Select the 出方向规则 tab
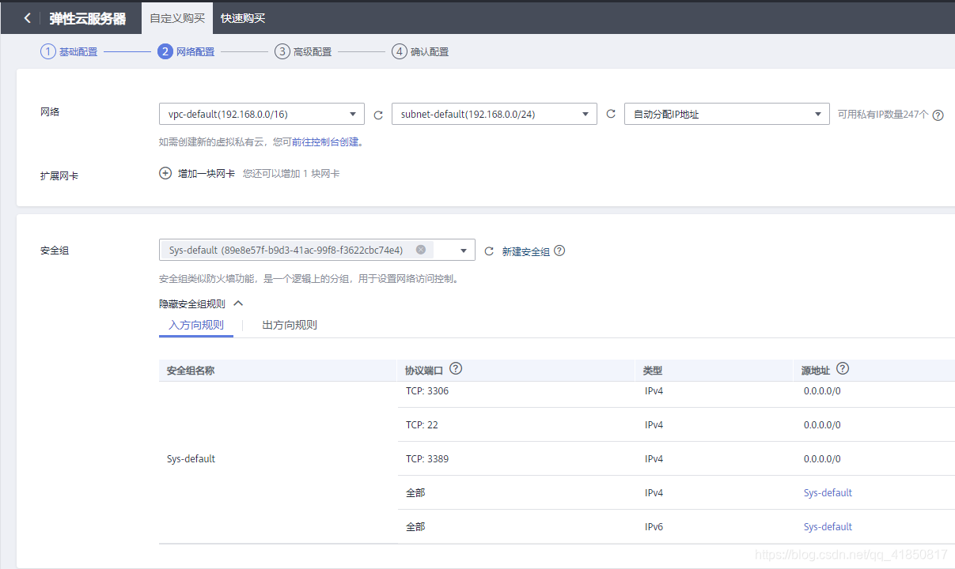Image resolution: width=955 pixels, height=569 pixels. pos(290,325)
